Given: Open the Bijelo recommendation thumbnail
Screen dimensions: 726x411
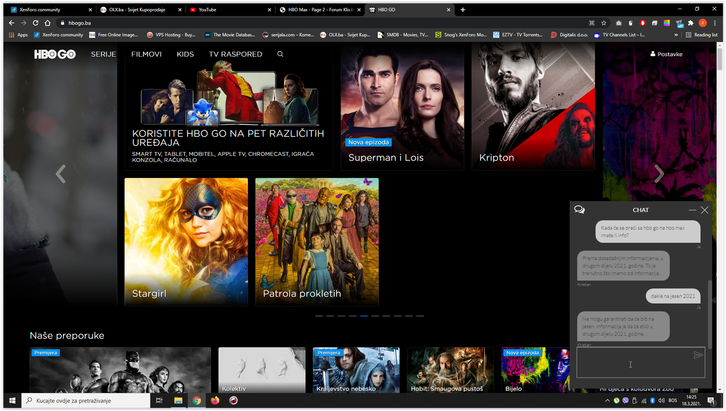Looking at the screenshot, I should pyautogui.click(x=536, y=370).
